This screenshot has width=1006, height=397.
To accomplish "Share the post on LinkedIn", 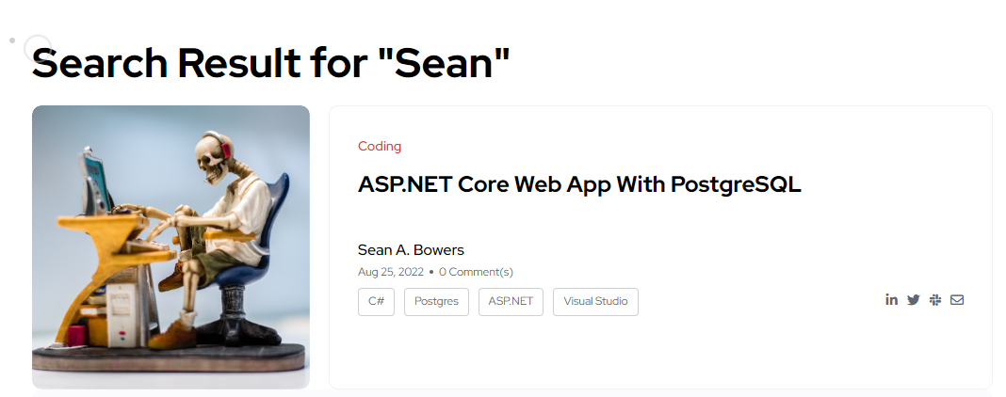I will pyautogui.click(x=891, y=300).
